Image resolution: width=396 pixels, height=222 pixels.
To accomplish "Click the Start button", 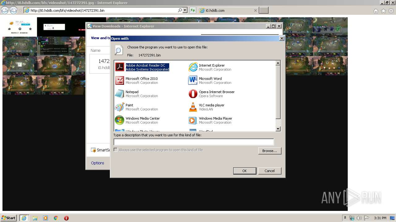I will [x=8, y=218].
